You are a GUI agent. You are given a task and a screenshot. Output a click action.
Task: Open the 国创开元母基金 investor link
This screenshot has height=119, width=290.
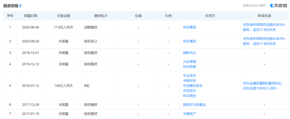[x=194, y=105]
